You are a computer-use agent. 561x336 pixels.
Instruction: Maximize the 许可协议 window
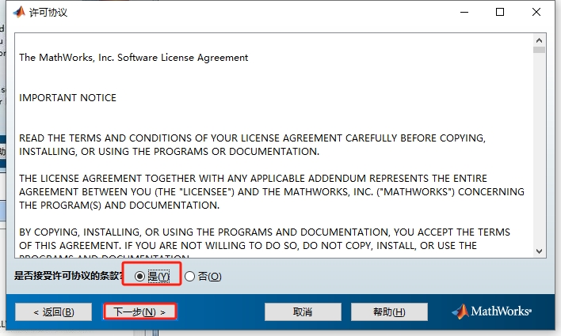[500, 12]
